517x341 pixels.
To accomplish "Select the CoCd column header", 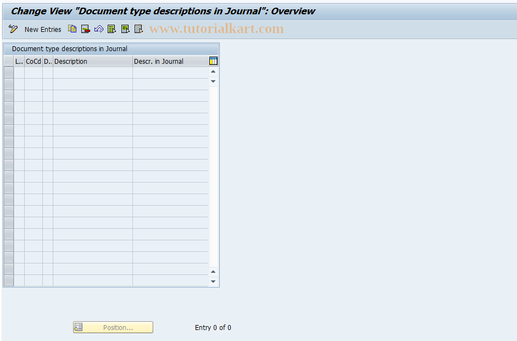I will point(34,62).
